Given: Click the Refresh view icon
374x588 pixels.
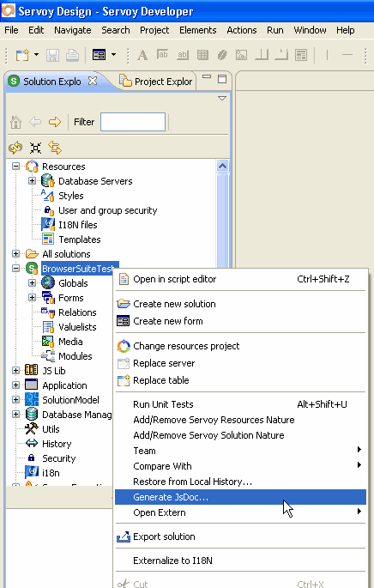Looking at the screenshot, I should 15,149.
